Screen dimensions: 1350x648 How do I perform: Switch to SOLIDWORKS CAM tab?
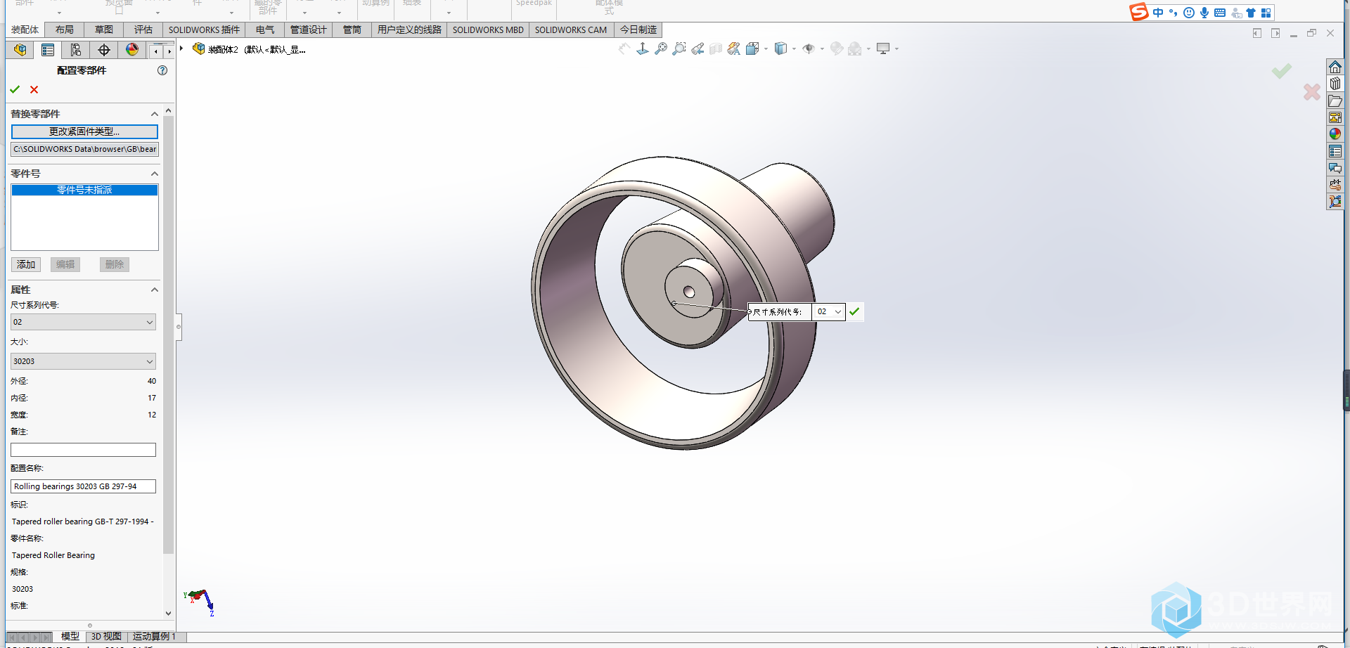click(571, 30)
